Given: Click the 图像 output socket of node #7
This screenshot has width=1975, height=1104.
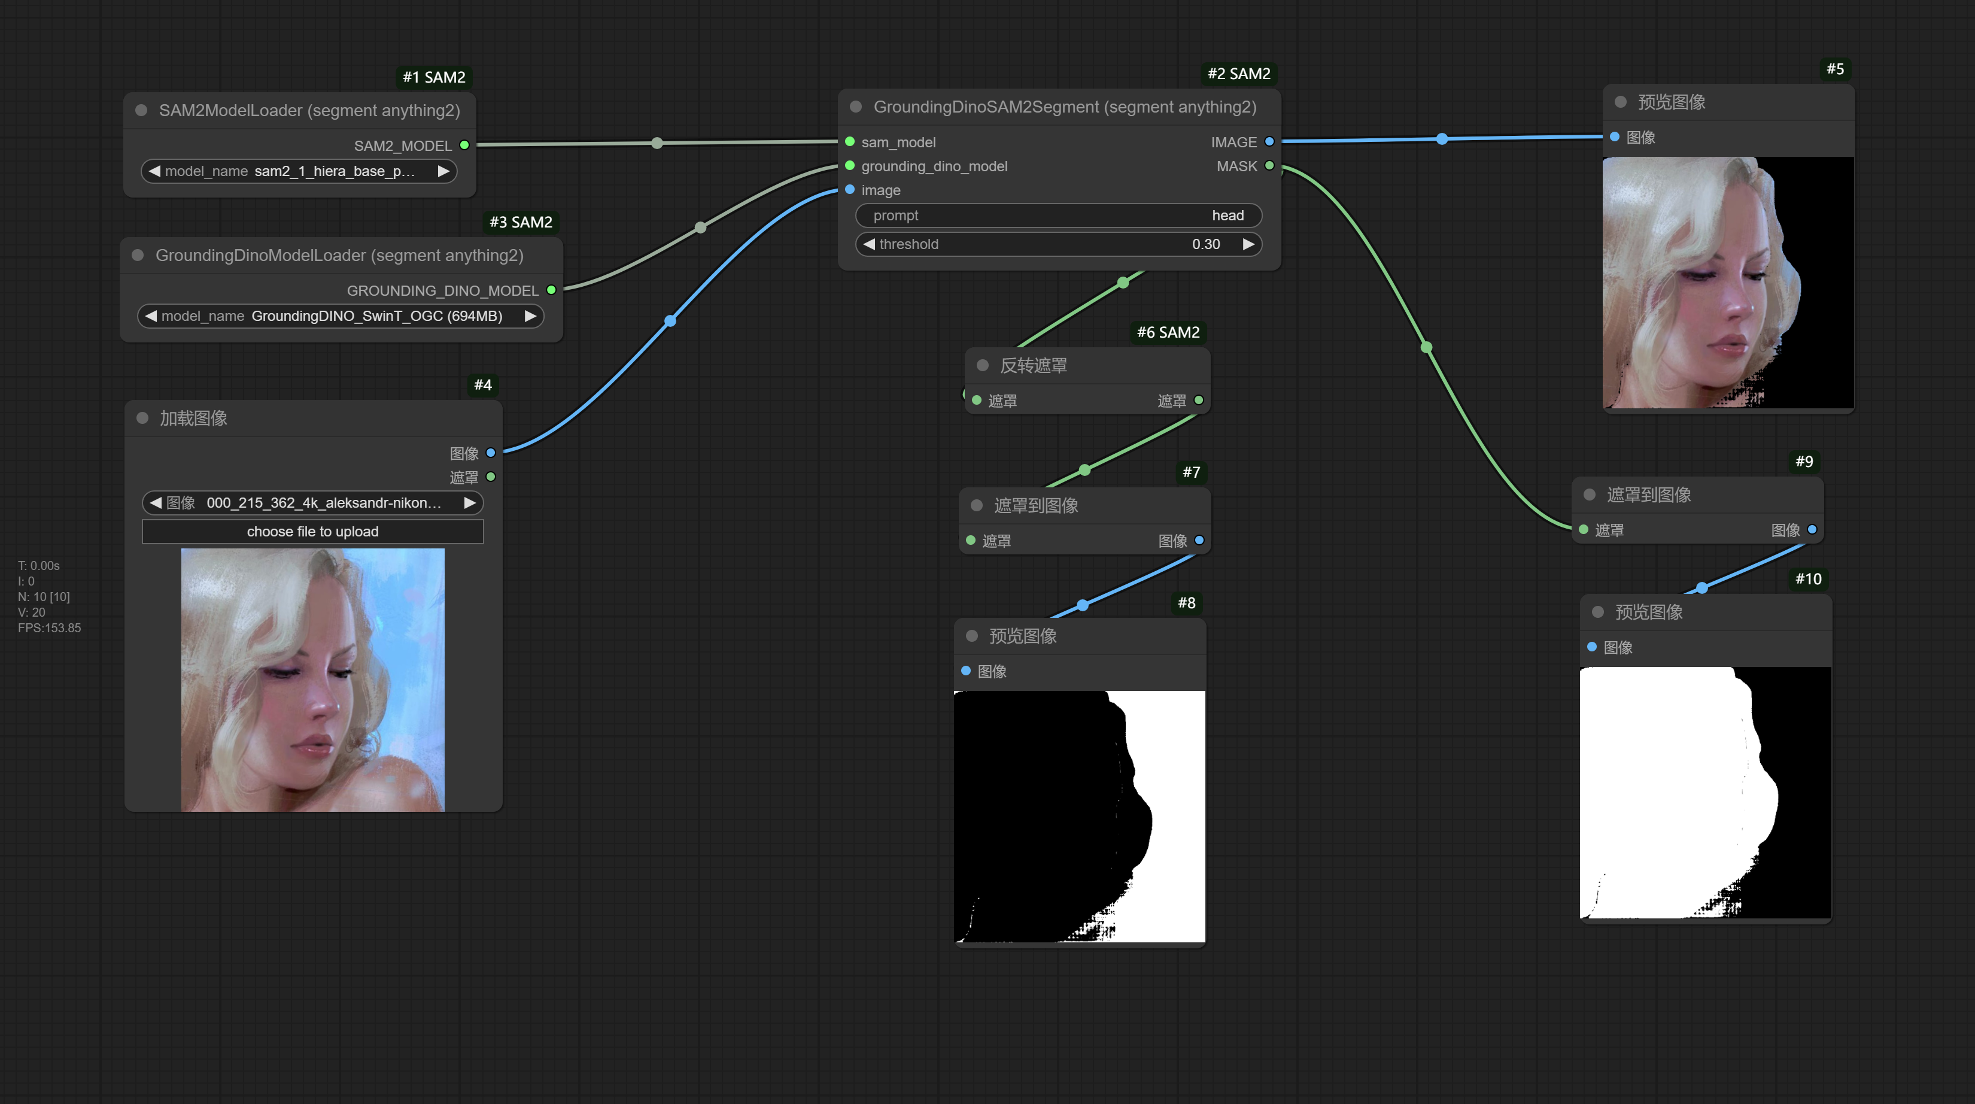Looking at the screenshot, I should [1199, 541].
